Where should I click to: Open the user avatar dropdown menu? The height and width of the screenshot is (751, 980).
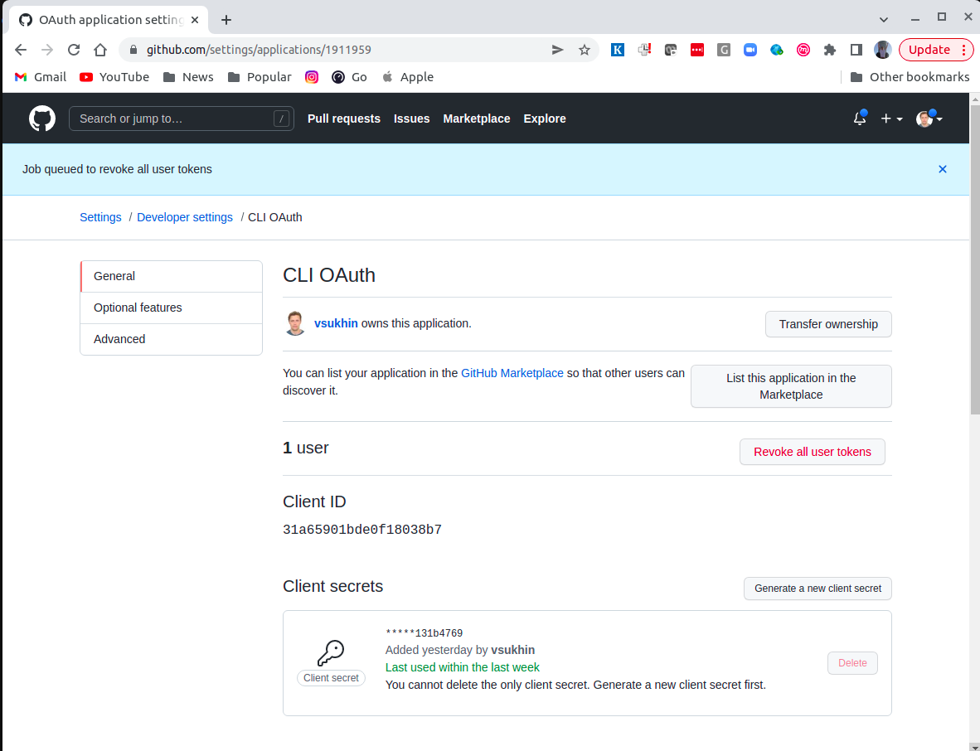[x=929, y=118]
